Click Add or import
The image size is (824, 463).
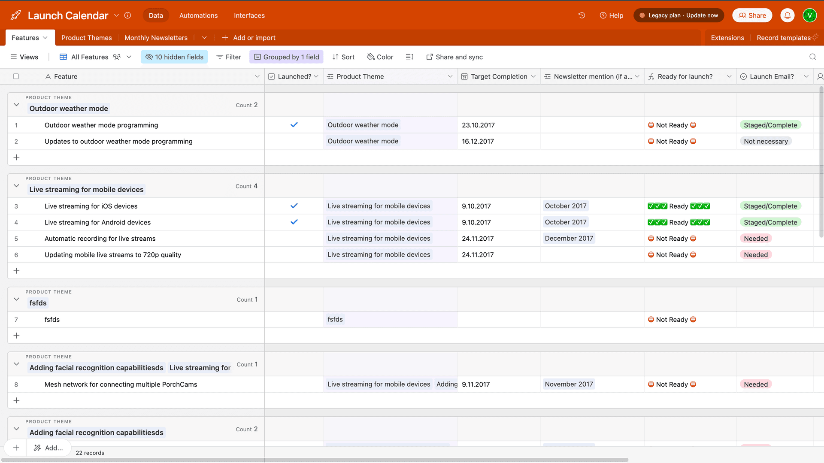click(249, 38)
